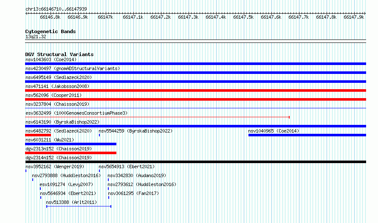Screen dimensions: 378x223
Task: Click ruler tick labeled 66147k
Action: coord(105,17)
